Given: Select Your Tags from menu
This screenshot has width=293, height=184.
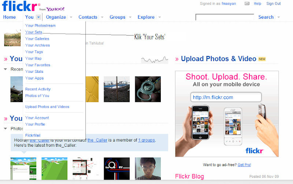Looking at the screenshot, I should (34, 52).
